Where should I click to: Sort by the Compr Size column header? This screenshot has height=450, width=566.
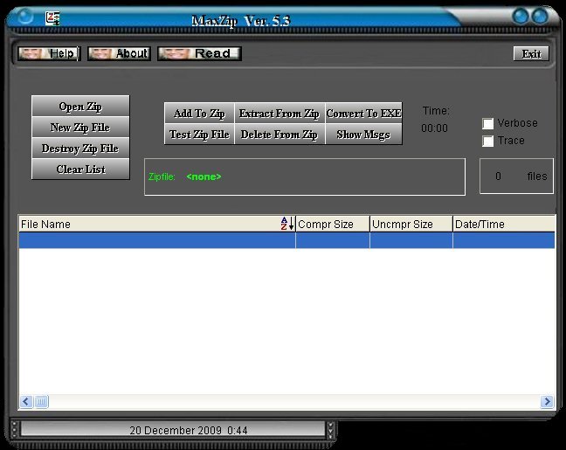click(332, 225)
